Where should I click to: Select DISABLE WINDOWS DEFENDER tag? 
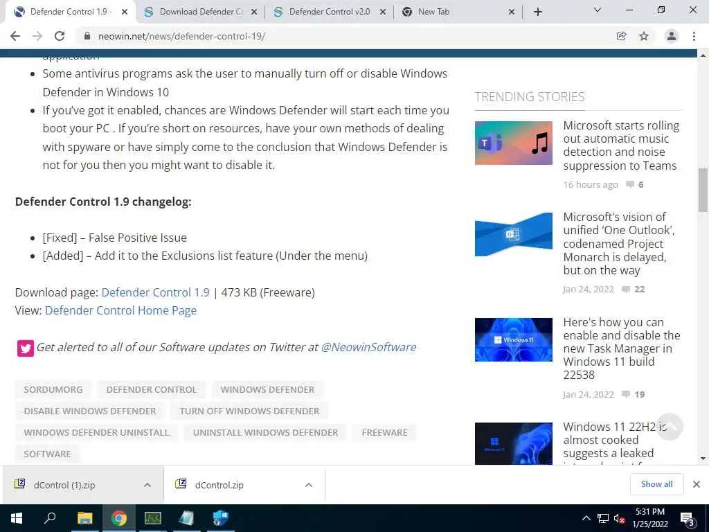[x=89, y=411]
